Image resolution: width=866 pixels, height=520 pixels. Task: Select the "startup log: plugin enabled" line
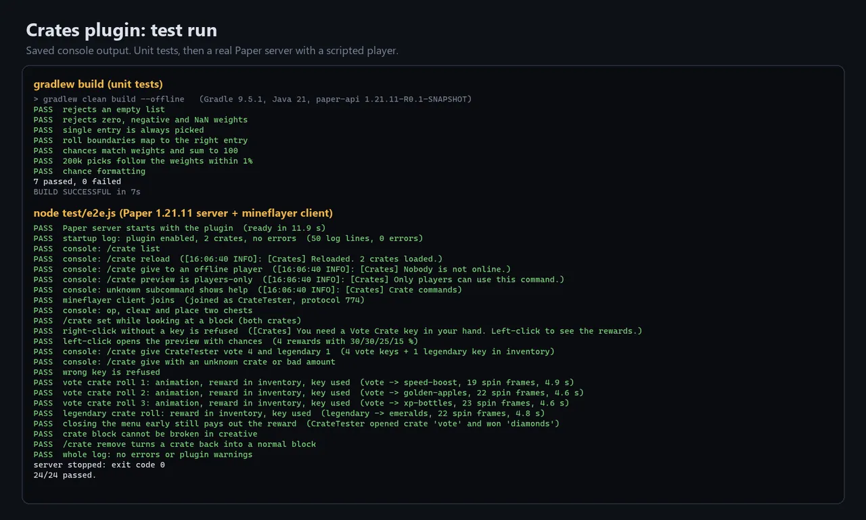pos(228,238)
